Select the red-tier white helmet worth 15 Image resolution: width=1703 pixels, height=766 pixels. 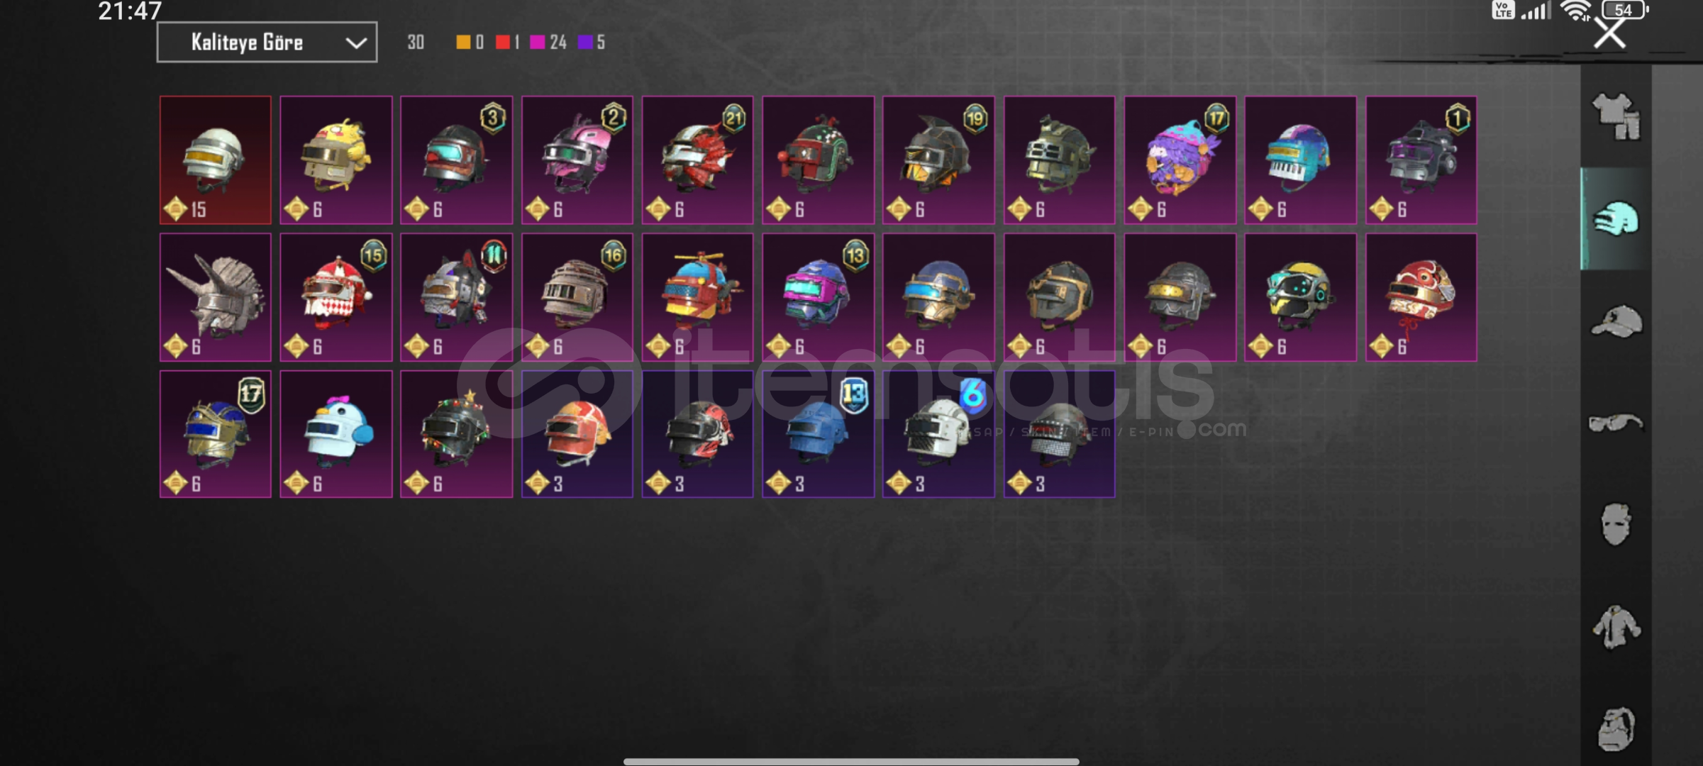click(x=216, y=160)
